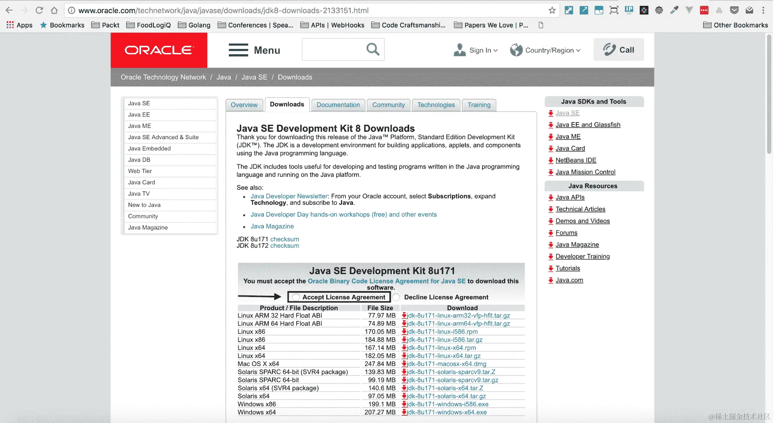Open the Golang bookmarks folder
773x423 pixels.
(194, 25)
